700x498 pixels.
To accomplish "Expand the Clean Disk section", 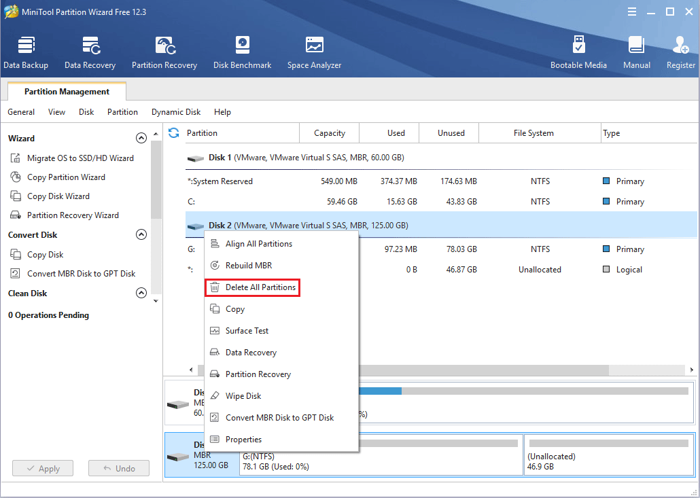I will pos(141,294).
